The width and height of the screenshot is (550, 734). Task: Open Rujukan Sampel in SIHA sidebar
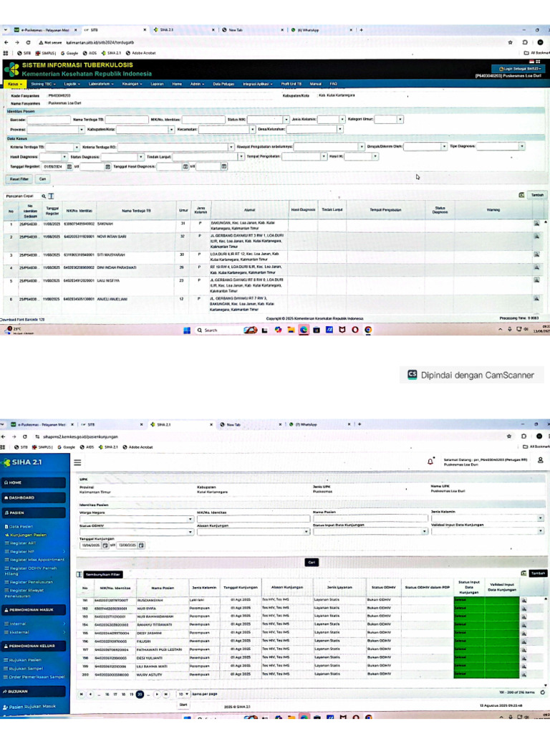(x=26, y=669)
